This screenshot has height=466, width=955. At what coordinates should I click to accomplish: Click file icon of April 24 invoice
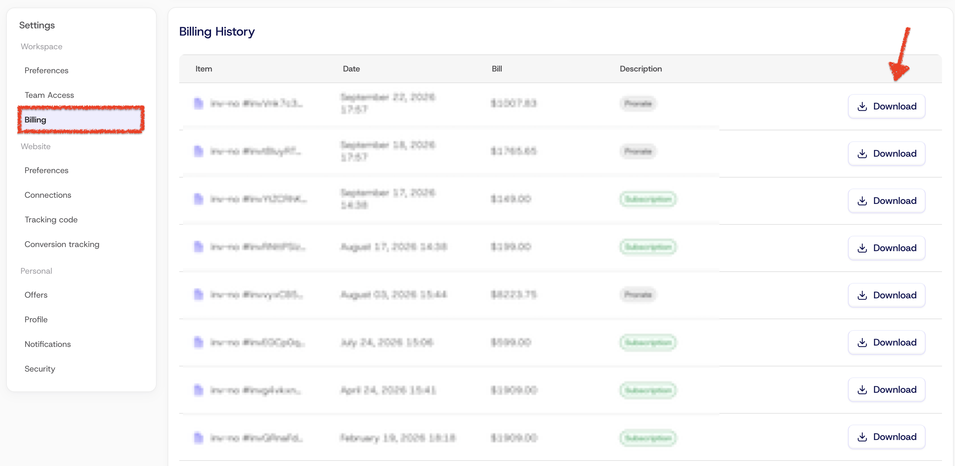(199, 390)
